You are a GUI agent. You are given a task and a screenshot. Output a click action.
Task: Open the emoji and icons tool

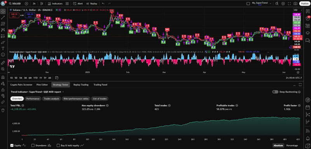point(3,55)
